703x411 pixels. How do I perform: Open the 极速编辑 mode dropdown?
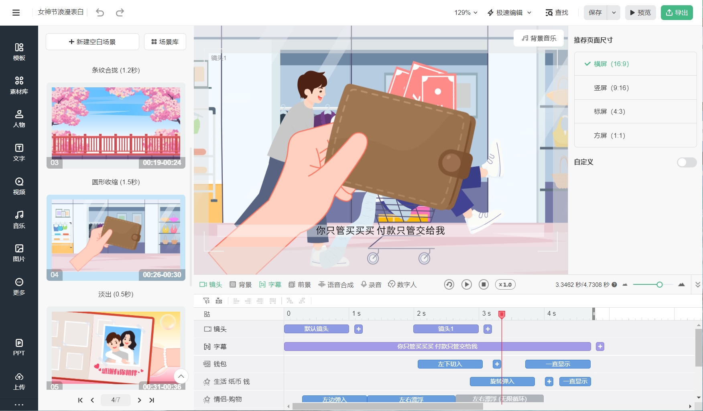pos(509,12)
